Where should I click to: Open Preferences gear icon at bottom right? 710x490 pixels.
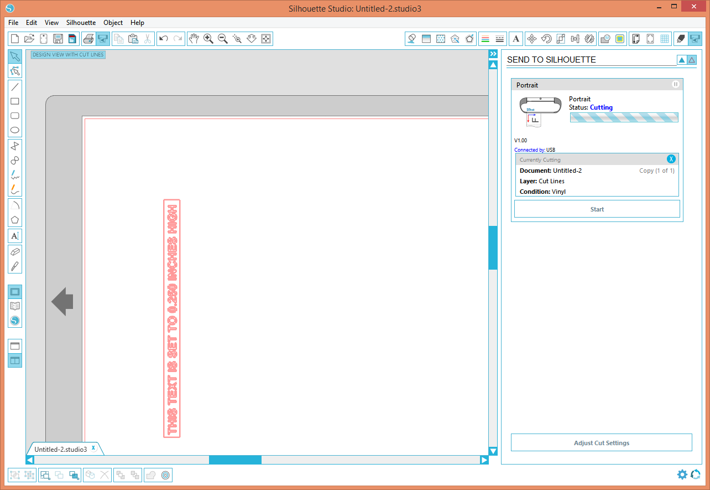tap(682, 474)
